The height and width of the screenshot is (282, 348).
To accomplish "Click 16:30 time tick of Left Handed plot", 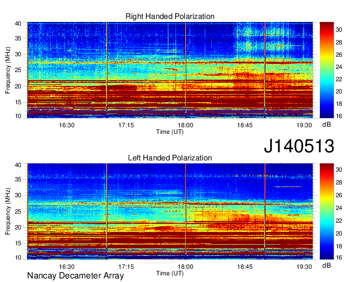I will (x=67, y=267).
